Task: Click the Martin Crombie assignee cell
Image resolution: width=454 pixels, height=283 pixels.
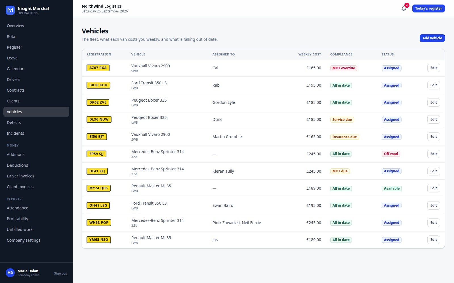Action: click(x=227, y=137)
